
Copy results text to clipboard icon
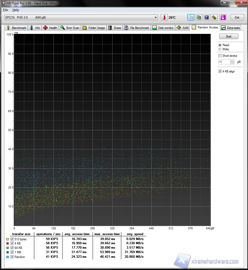click(191, 17)
